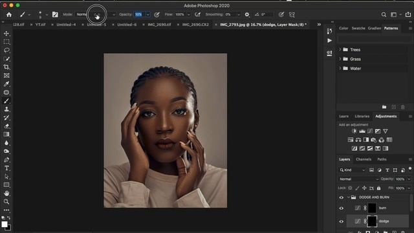This screenshot has height=233, width=414.
Task: Select the Hand tool
Action: pyautogui.click(x=6, y=194)
